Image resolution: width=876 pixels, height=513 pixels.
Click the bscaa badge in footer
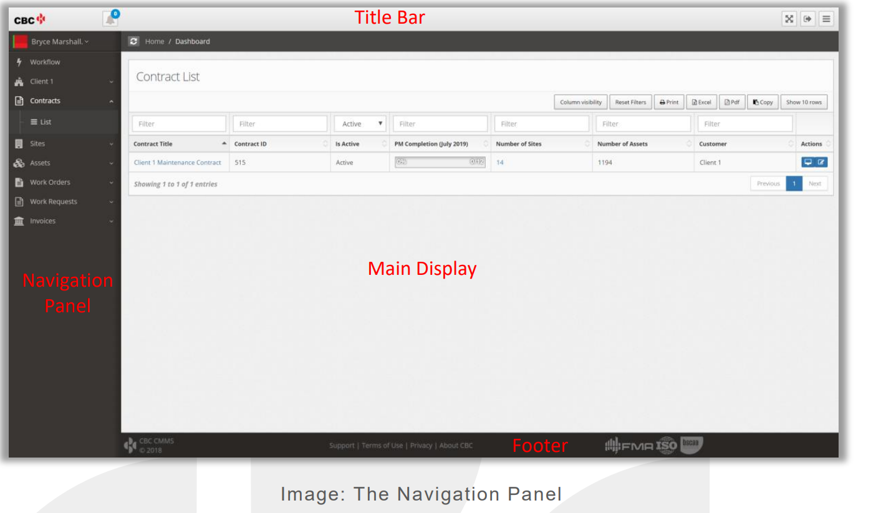pos(691,444)
